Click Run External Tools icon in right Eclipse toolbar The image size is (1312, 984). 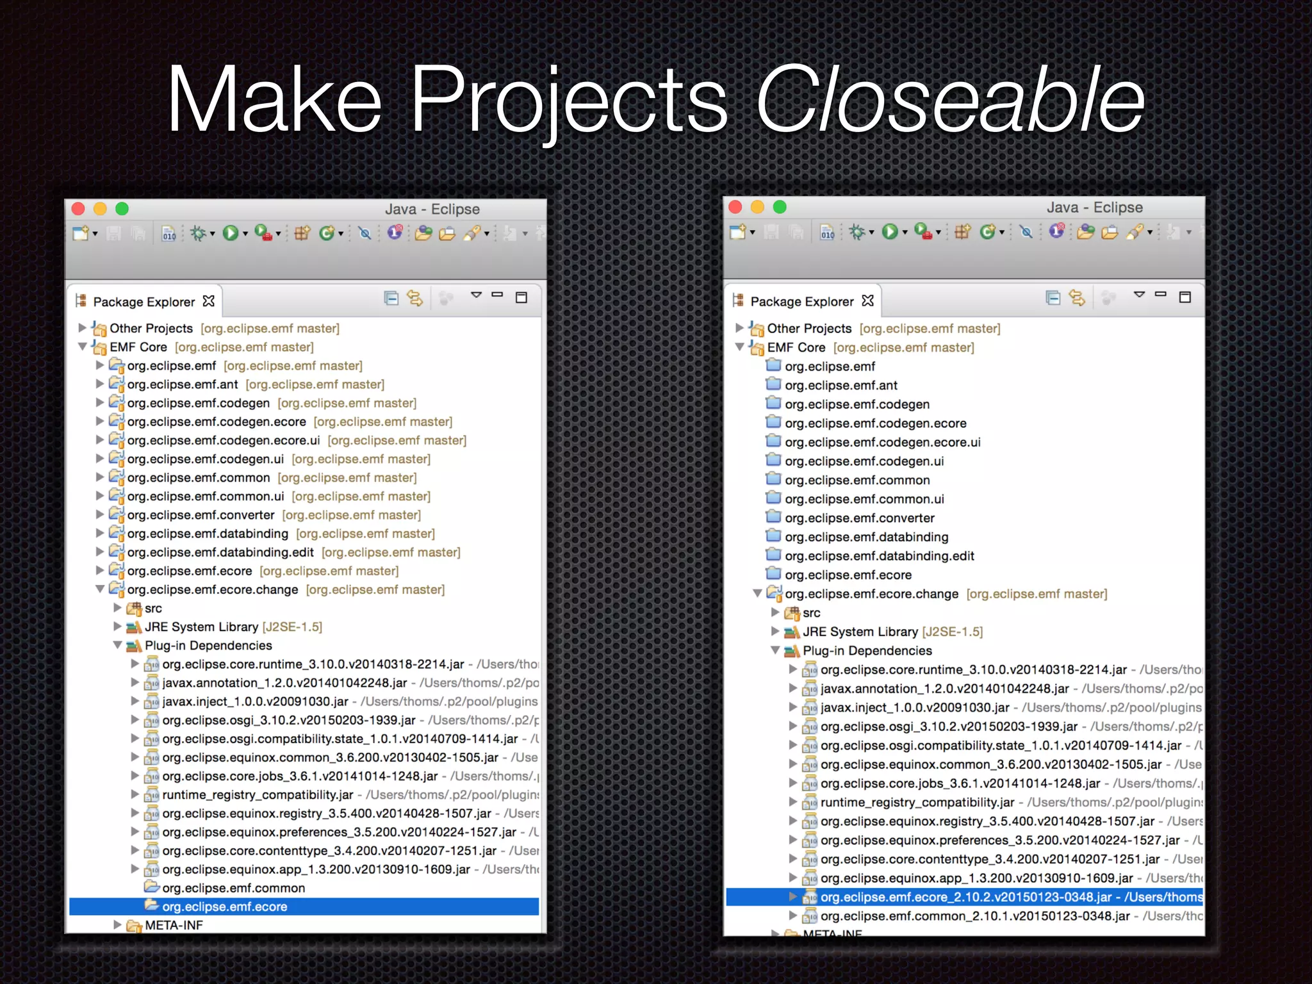click(923, 231)
